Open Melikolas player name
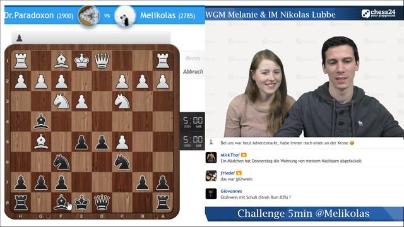 click(158, 15)
